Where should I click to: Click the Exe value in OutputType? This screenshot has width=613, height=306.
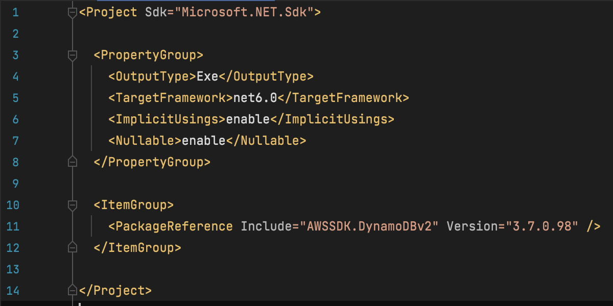click(x=207, y=76)
